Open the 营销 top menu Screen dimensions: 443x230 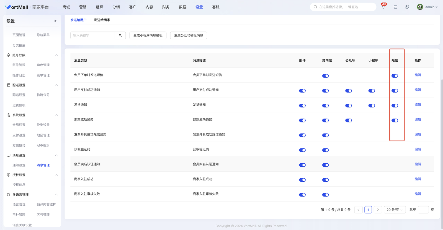coord(83,7)
